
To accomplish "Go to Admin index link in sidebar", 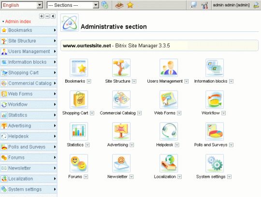I will tap(18, 21).
